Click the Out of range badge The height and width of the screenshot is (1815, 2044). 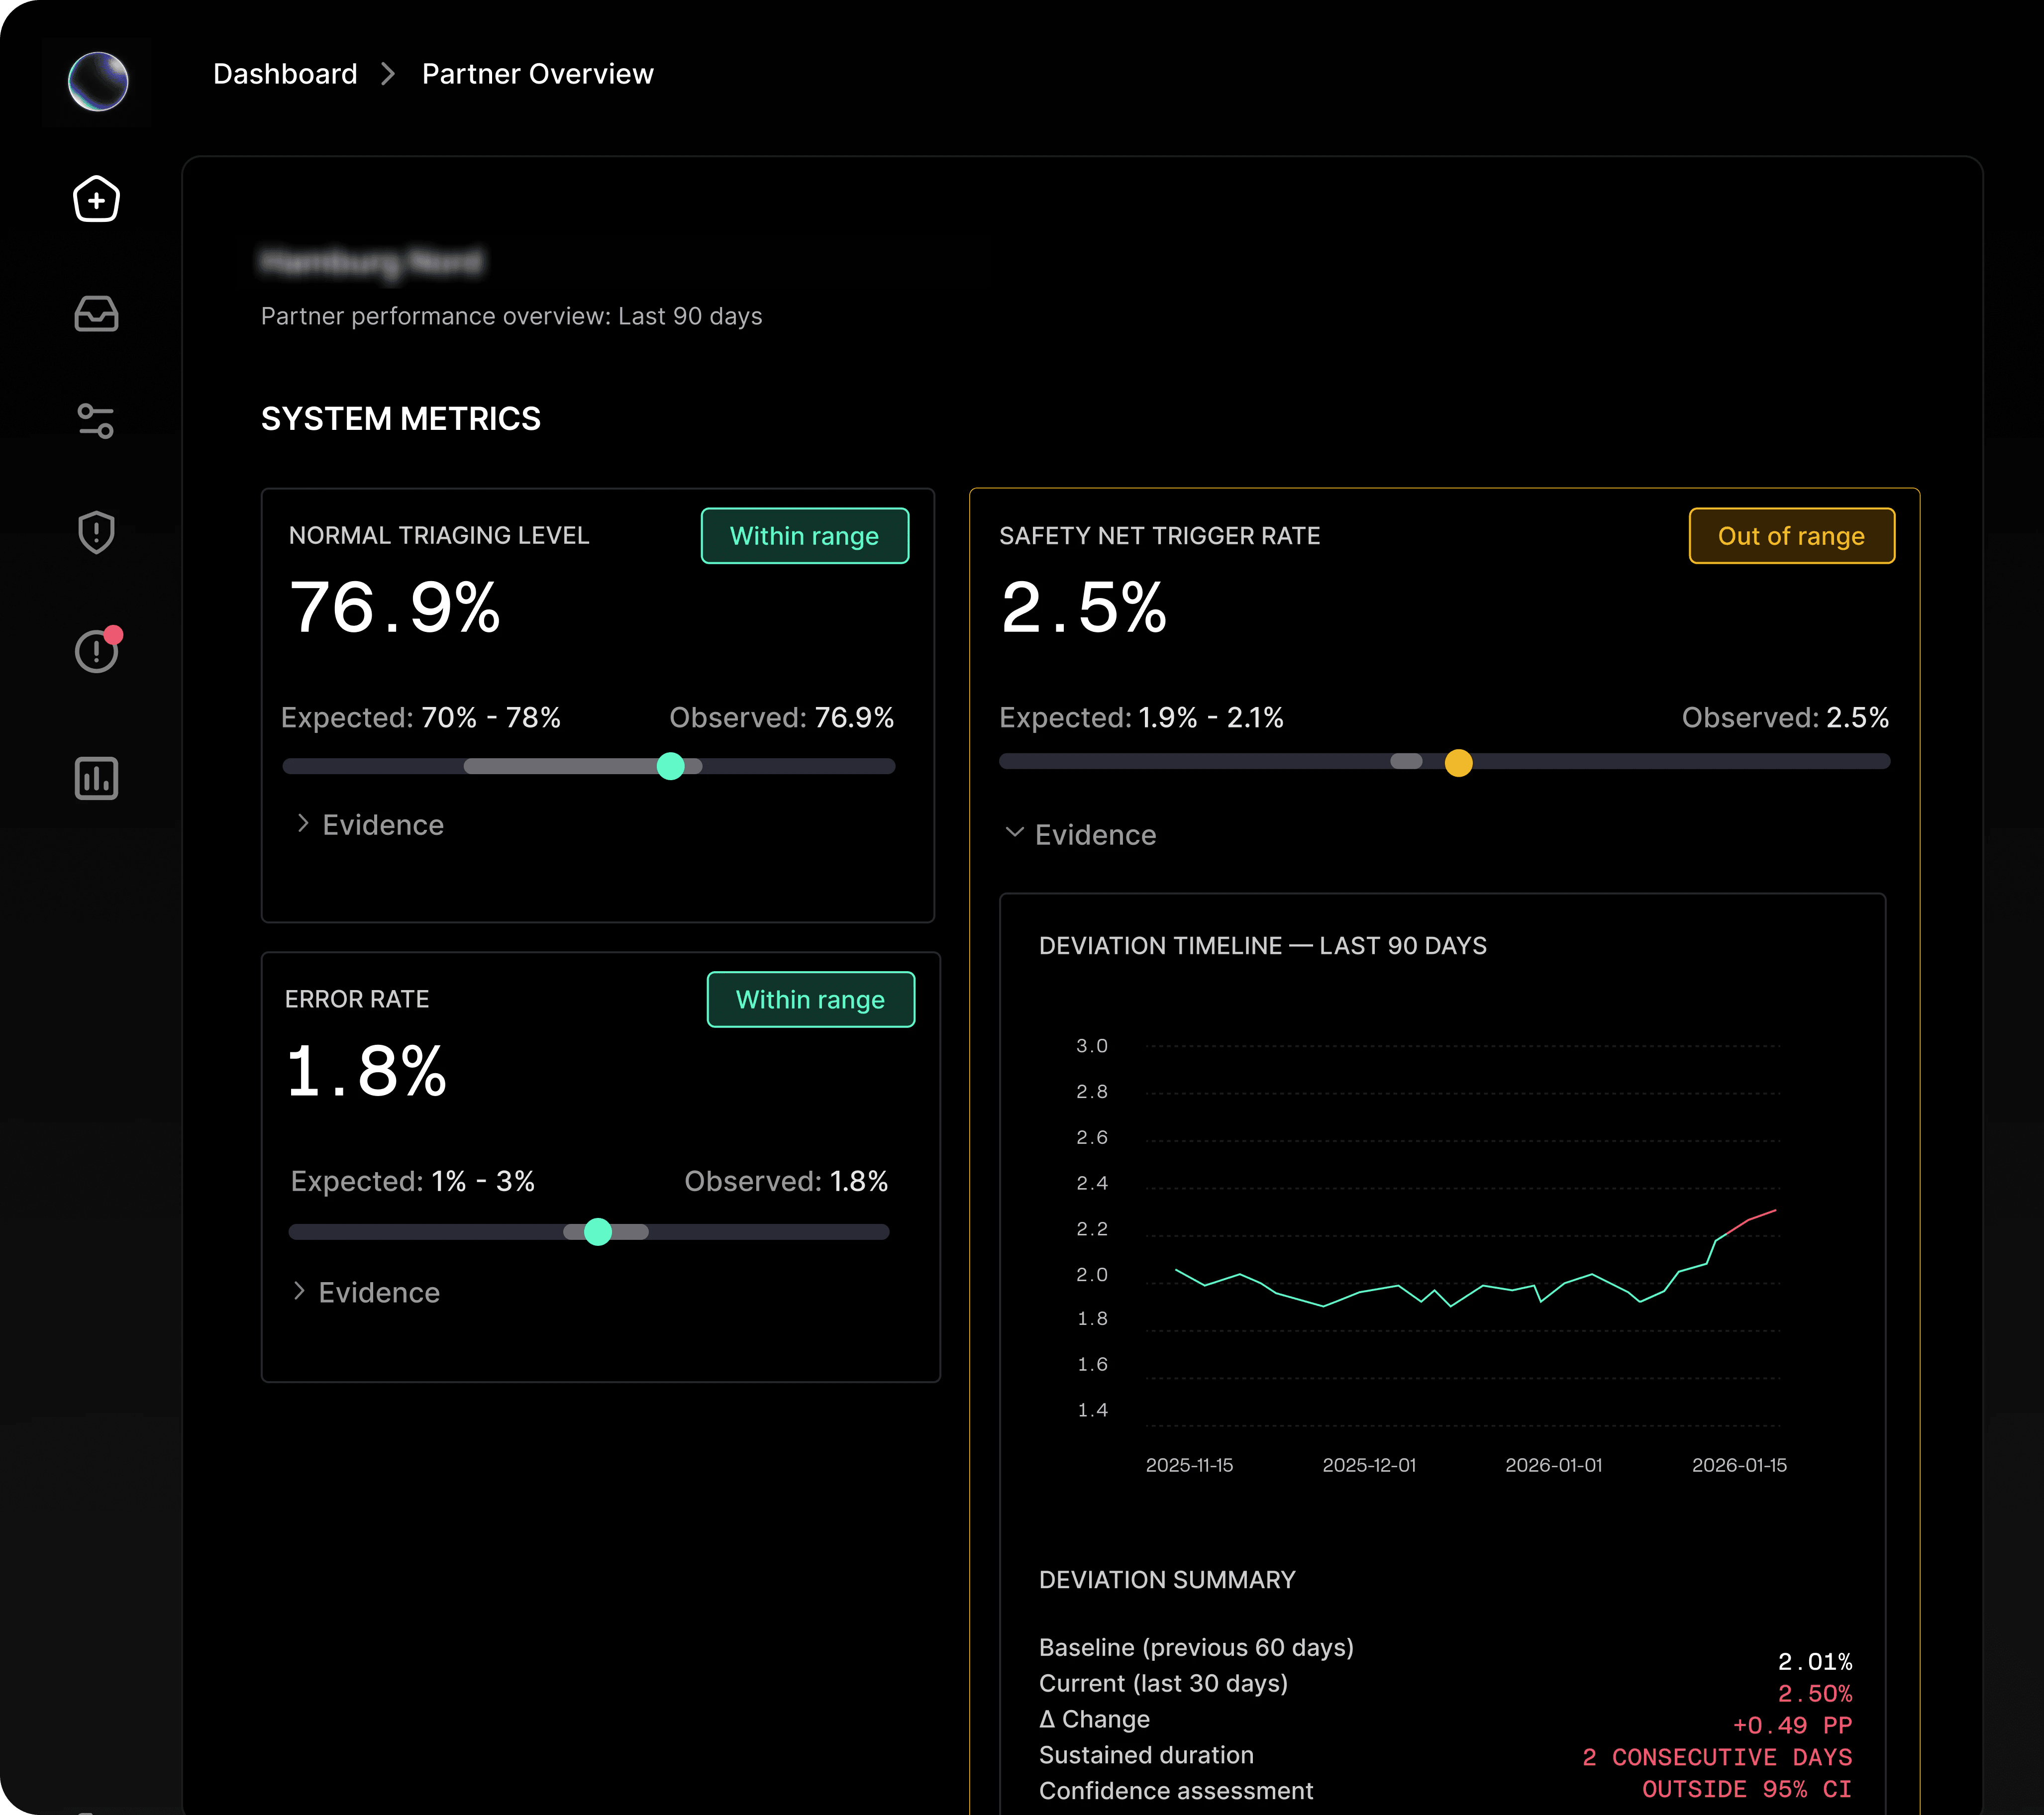point(1790,536)
